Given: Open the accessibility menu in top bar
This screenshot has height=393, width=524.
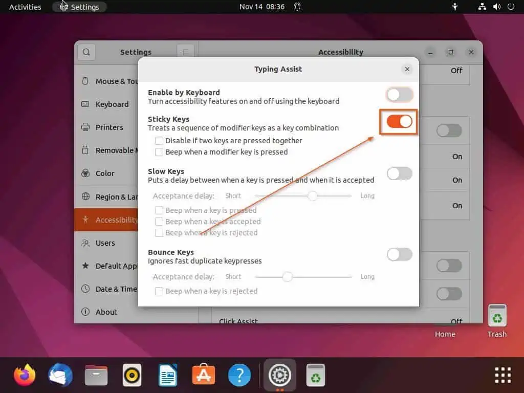Looking at the screenshot, I should pos(455,7).
